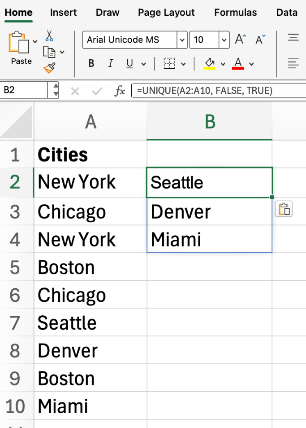Open the font name dropdown
This screenshot has height=428, width=306.
(x=182, y=40)
